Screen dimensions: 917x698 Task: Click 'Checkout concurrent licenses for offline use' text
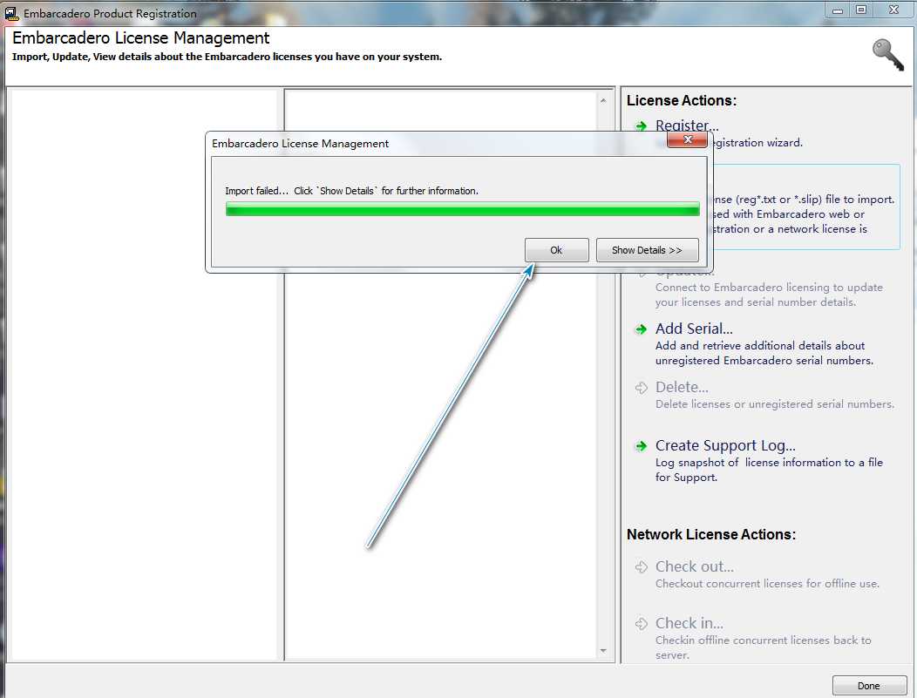click(767, 584)
